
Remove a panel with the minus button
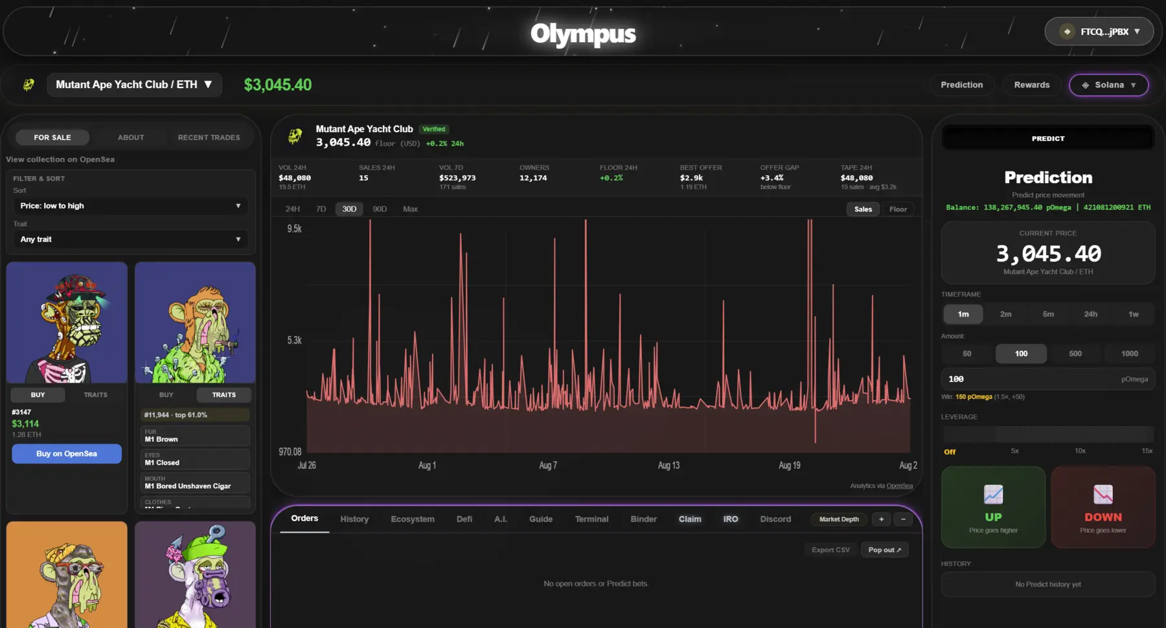point(903,519)
